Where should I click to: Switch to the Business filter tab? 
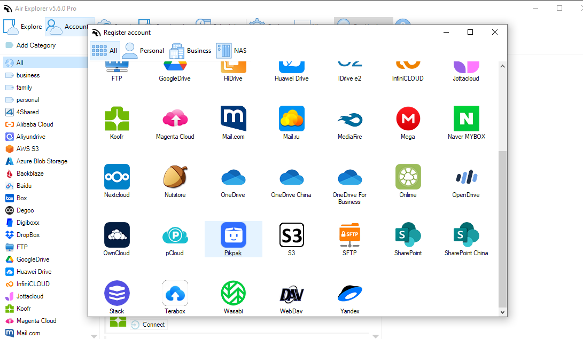pyautogui.click(x=191, y=50)
